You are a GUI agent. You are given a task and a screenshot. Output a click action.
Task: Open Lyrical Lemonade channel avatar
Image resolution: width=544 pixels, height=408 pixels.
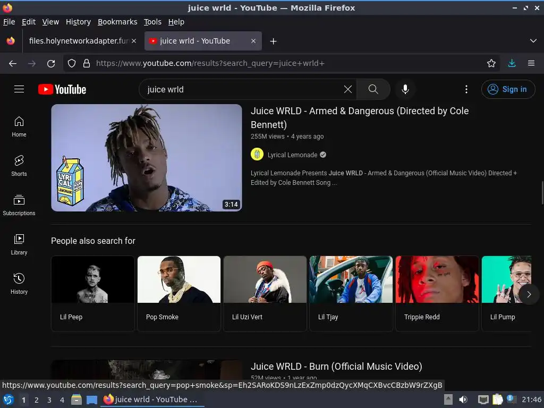click(257, 154)
